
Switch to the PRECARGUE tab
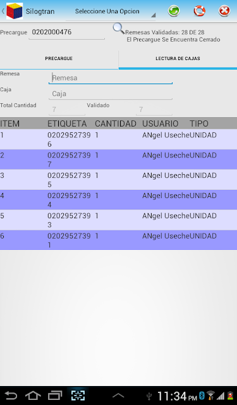59,59
